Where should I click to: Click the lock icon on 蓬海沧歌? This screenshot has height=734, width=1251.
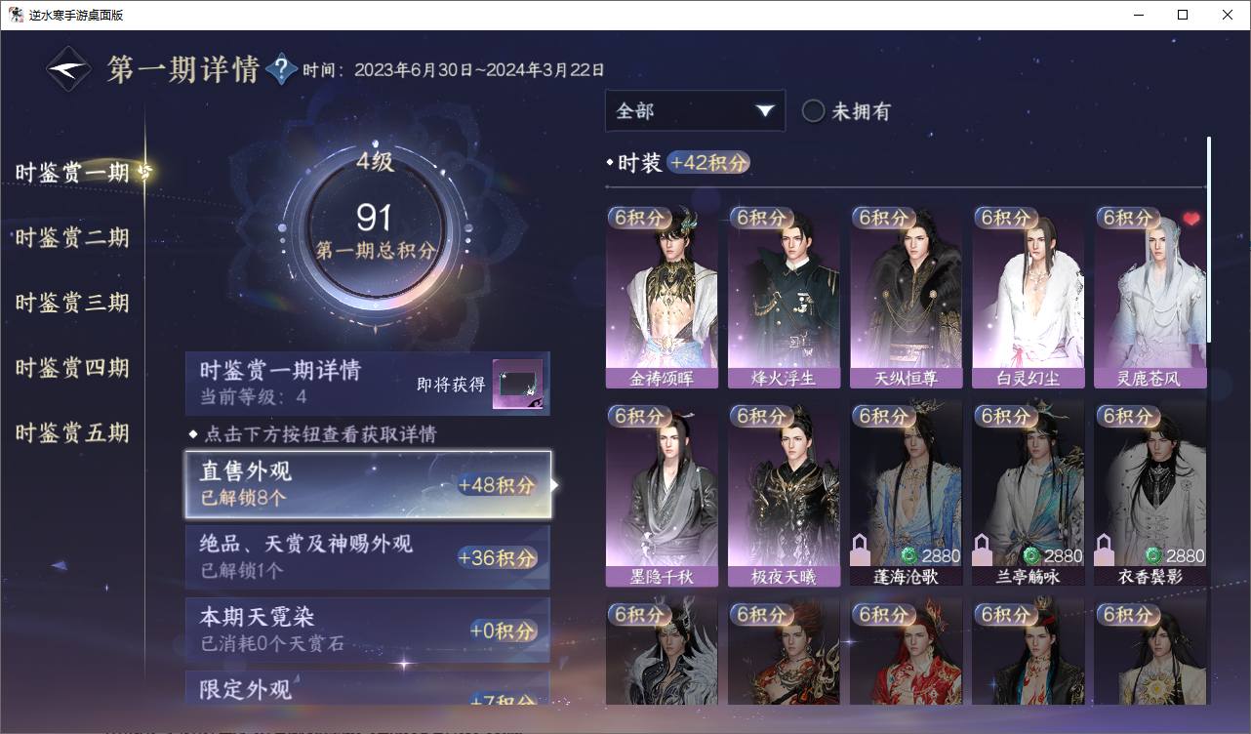coord(860,549)
